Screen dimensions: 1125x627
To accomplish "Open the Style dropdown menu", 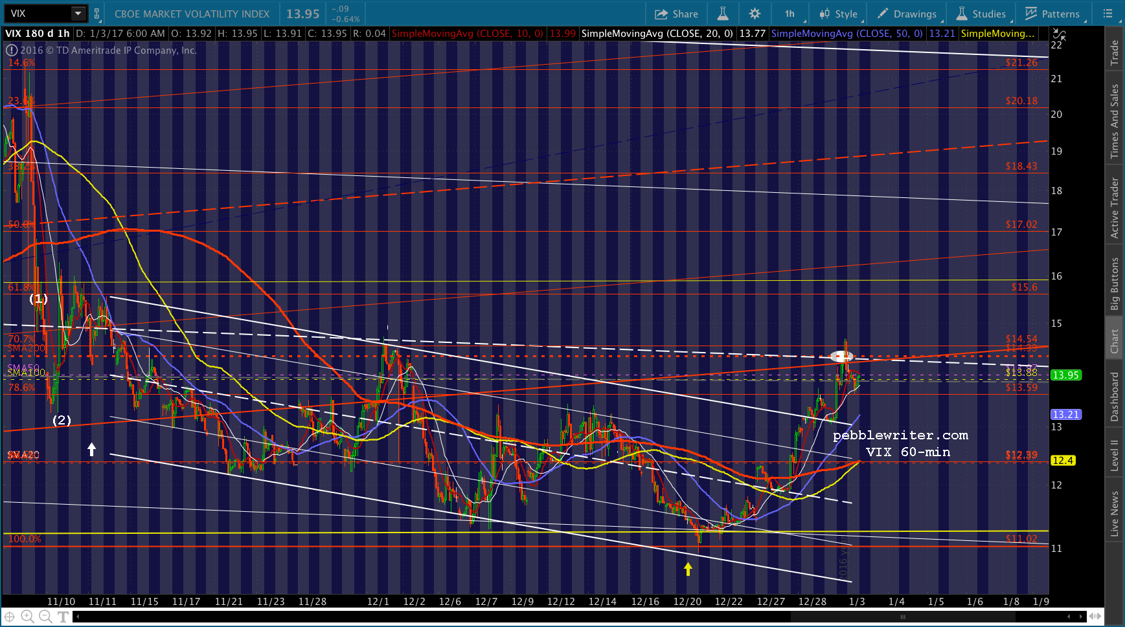I will click(838, 14).
